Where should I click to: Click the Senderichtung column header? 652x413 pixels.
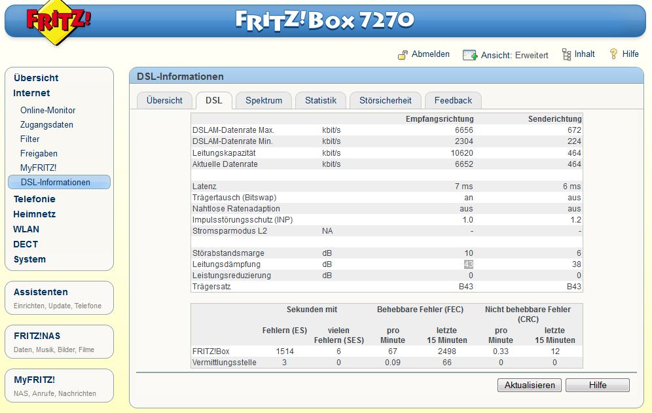coord(554,119)
